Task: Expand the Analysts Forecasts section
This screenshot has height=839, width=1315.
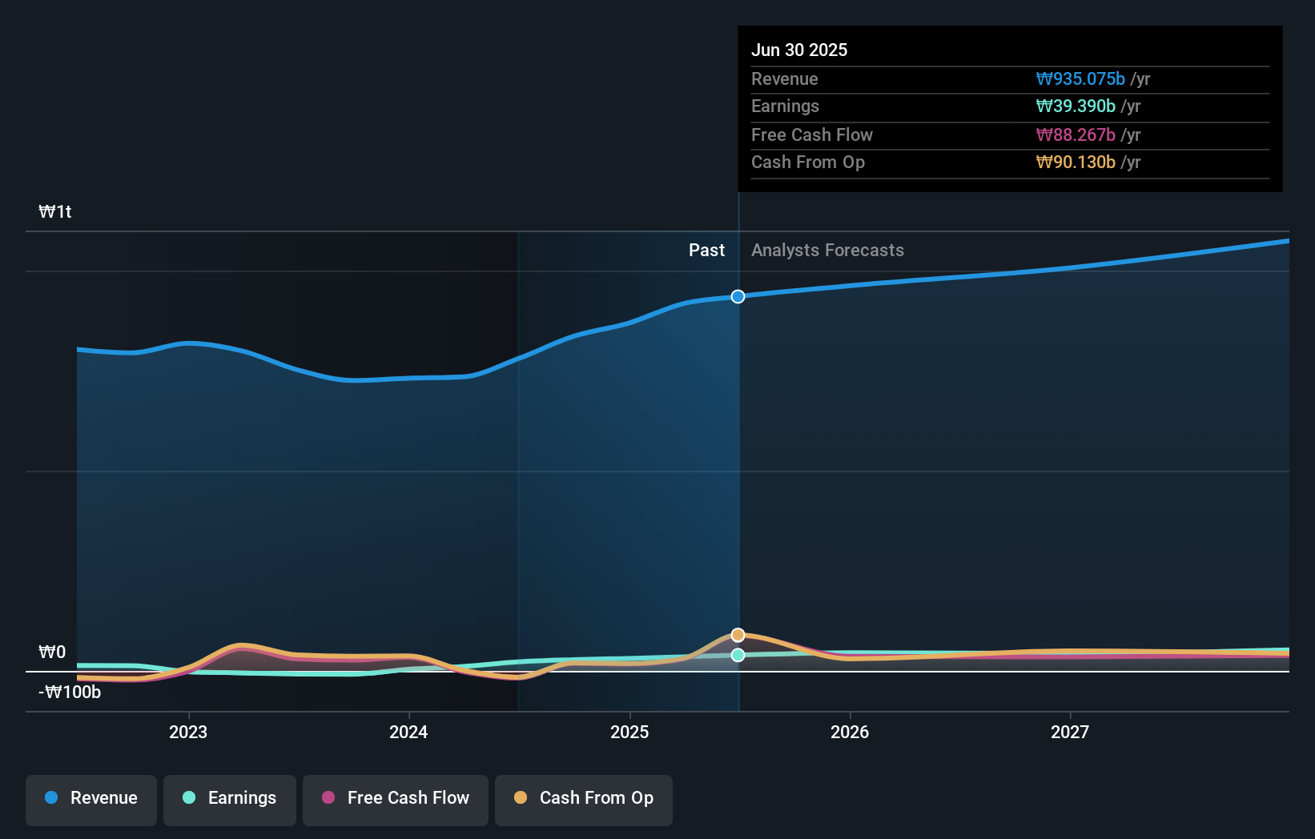Action: tap(827, 251)
